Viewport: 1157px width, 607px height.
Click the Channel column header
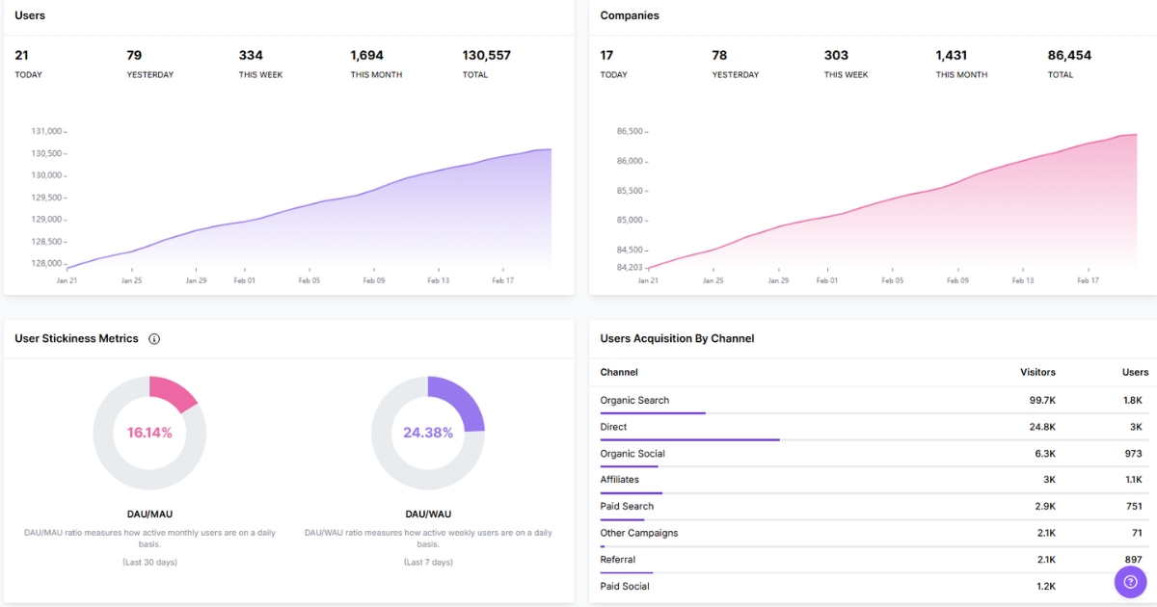pos(618,372)
